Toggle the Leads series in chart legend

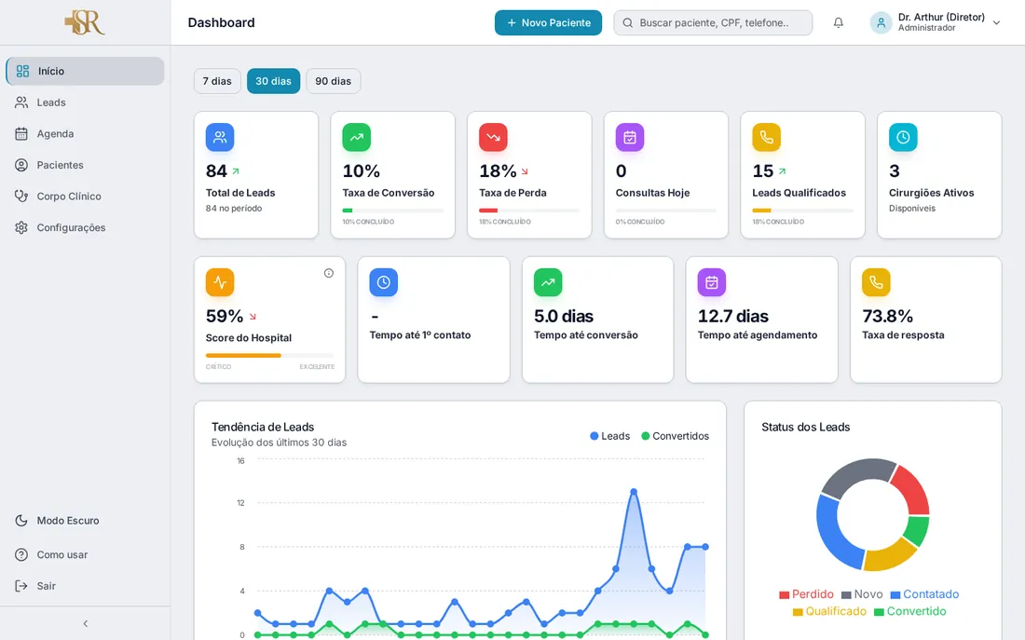(x=610, y=436)
